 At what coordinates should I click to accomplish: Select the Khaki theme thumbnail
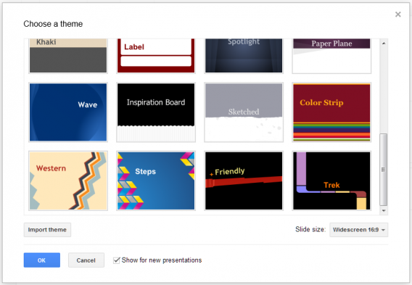coord(68,56)
